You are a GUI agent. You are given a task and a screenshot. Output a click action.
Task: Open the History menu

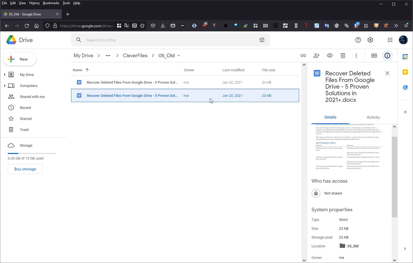click(34, 3)
